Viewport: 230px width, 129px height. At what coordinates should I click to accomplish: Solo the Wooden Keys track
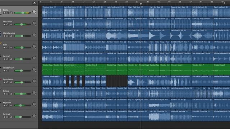tap(7, 71)
